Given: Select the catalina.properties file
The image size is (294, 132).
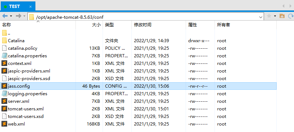Looking at the screenshot, I should pyautogui.click(x=138, y=56).
